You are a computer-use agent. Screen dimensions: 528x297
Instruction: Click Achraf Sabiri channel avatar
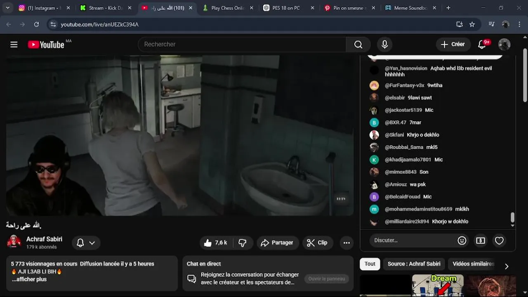tap(14, 242)
